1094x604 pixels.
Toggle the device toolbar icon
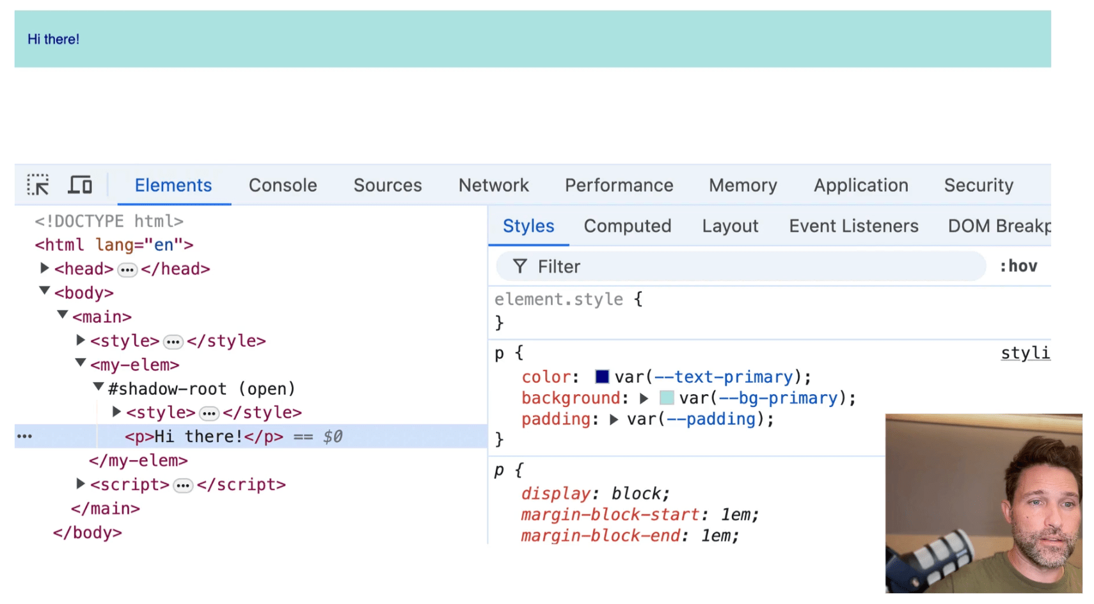80,185
